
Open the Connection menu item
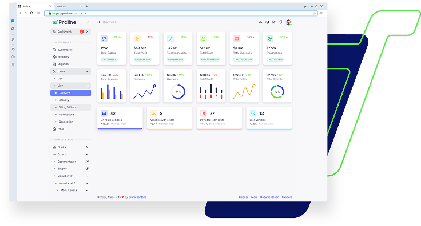point(70,122)
